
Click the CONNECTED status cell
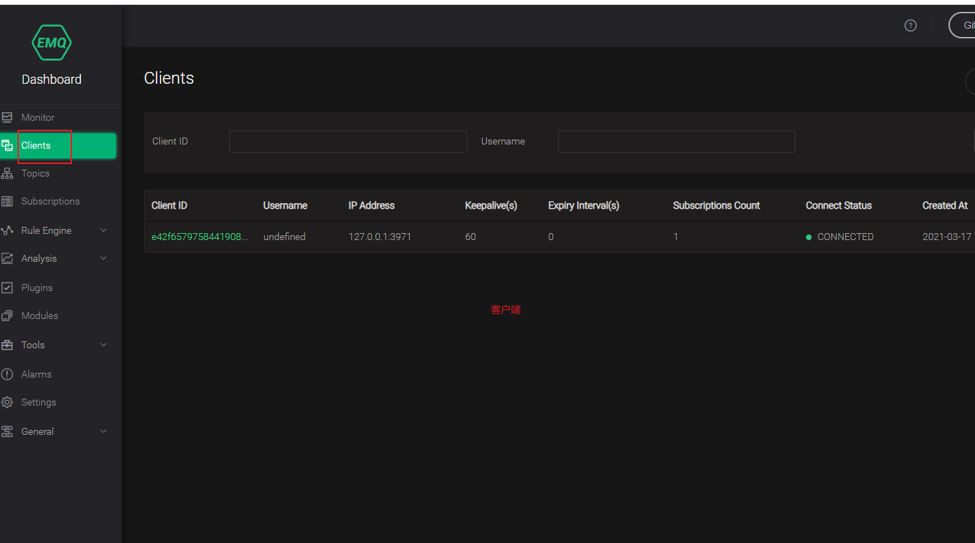(x=840, y=237)
